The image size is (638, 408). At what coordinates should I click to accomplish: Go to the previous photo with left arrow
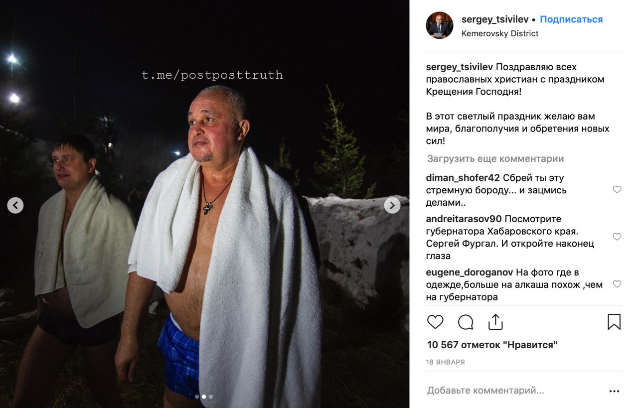[x=15, y=205]
